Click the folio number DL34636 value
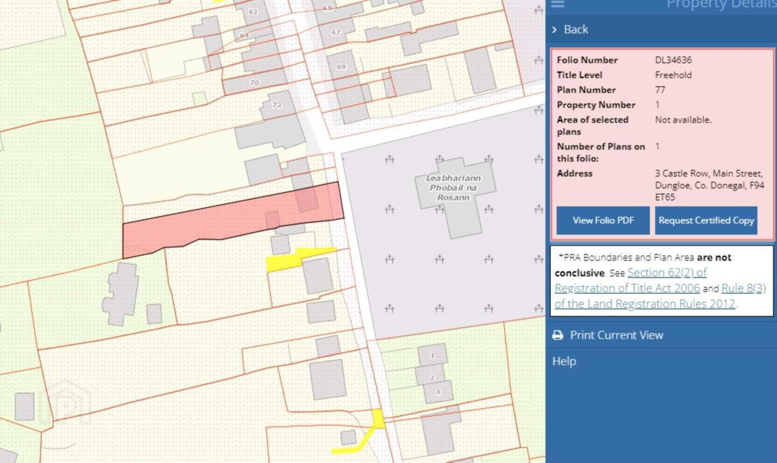Screen dimensions: 777x463 point(673,60)
